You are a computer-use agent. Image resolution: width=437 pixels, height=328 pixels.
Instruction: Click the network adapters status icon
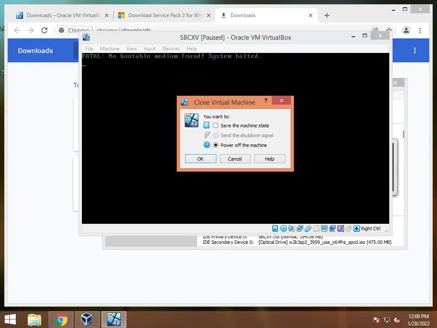(300, 228)
